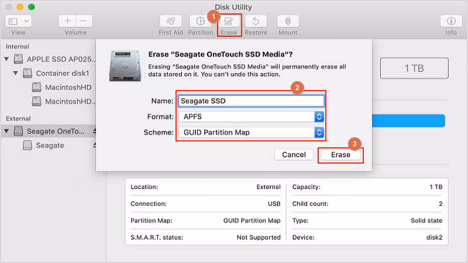Screen dimensions: 468x263
Task: Open the Partition tool
Action: click(x=200, y=21)
